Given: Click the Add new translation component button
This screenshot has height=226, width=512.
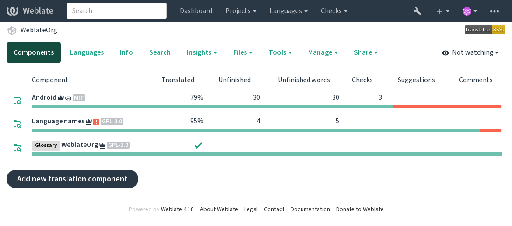Looking at the screenshot, I should tap(73, 179).
